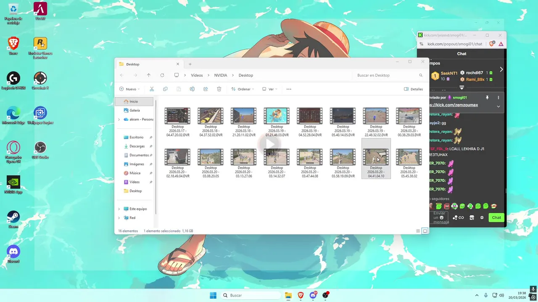Click Brave Shields icon in Kick window

point(492,44)
